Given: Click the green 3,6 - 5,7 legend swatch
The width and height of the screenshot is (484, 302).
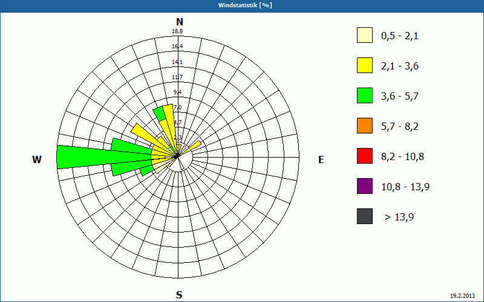Looking at the screenshot, I should pyautogui.click(x=365, y=95).
